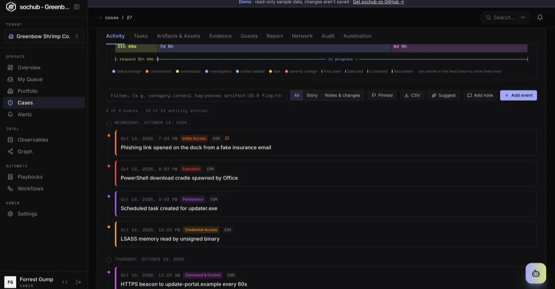
Task: Click the Playbooks document icon
Action: (10, 177)
